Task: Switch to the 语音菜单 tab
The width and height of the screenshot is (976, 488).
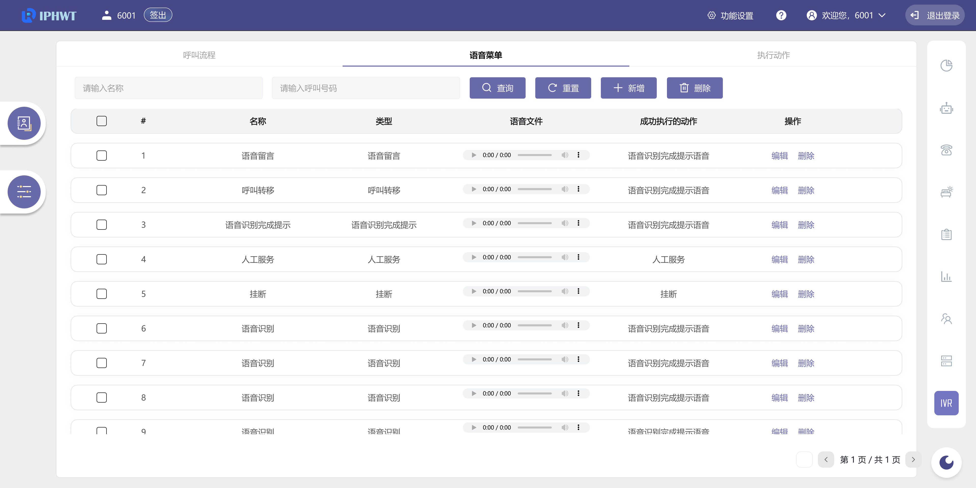Action: coord(486,55)
